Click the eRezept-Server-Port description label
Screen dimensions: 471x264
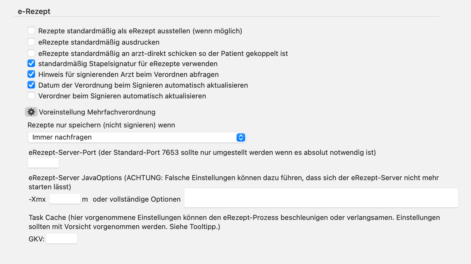tap(202, 152)
